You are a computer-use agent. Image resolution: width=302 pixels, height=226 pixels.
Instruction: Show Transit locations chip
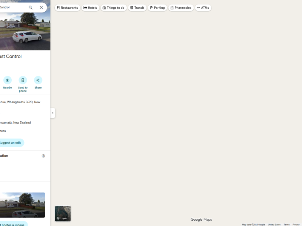click(x=137, y=8)
